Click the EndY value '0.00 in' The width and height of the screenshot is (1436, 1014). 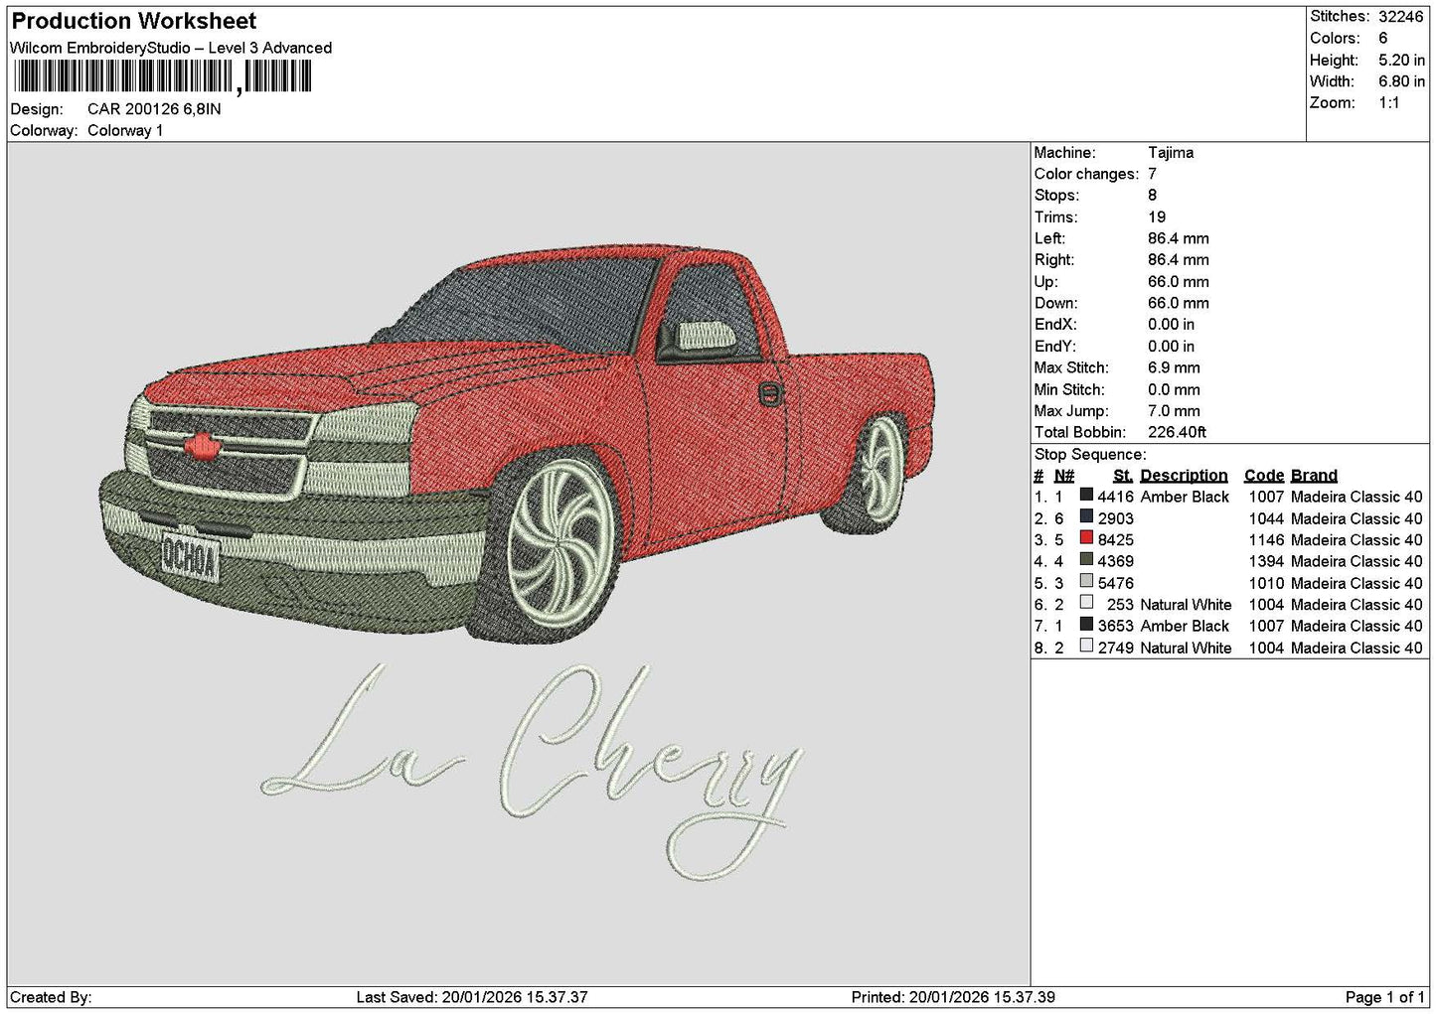point(1172,347)
